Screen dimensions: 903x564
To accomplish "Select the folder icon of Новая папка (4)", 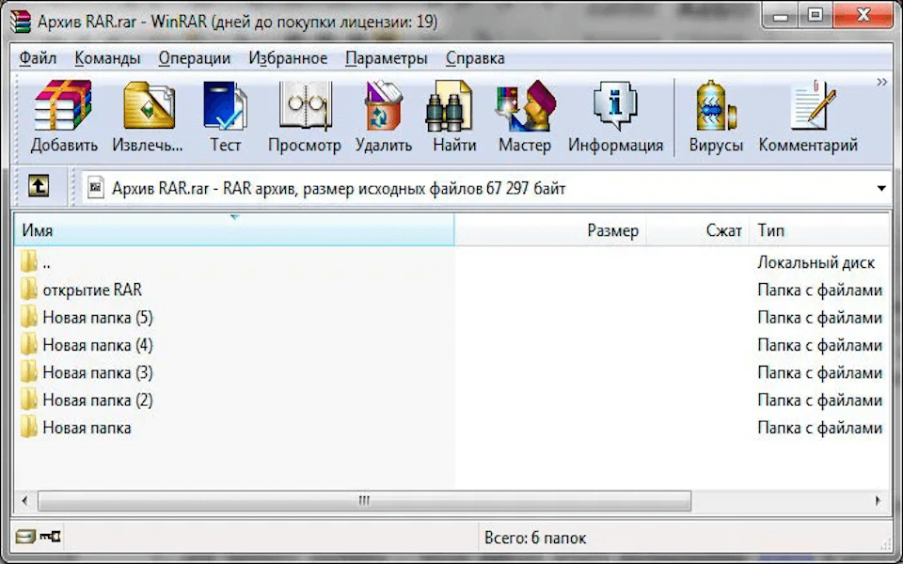I will point(29,345).
